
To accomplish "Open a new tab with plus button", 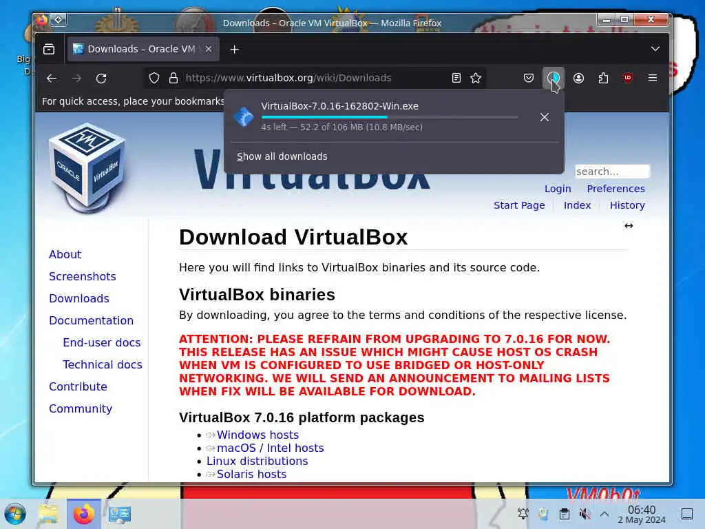I will click(x=234, y=50).
